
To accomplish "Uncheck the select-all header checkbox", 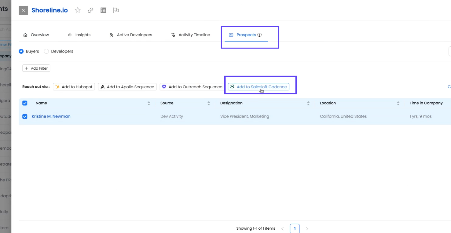I will click(25, 103).
